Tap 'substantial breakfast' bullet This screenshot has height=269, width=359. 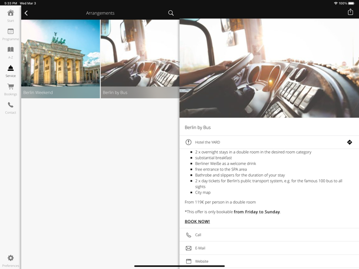point(213,158)
